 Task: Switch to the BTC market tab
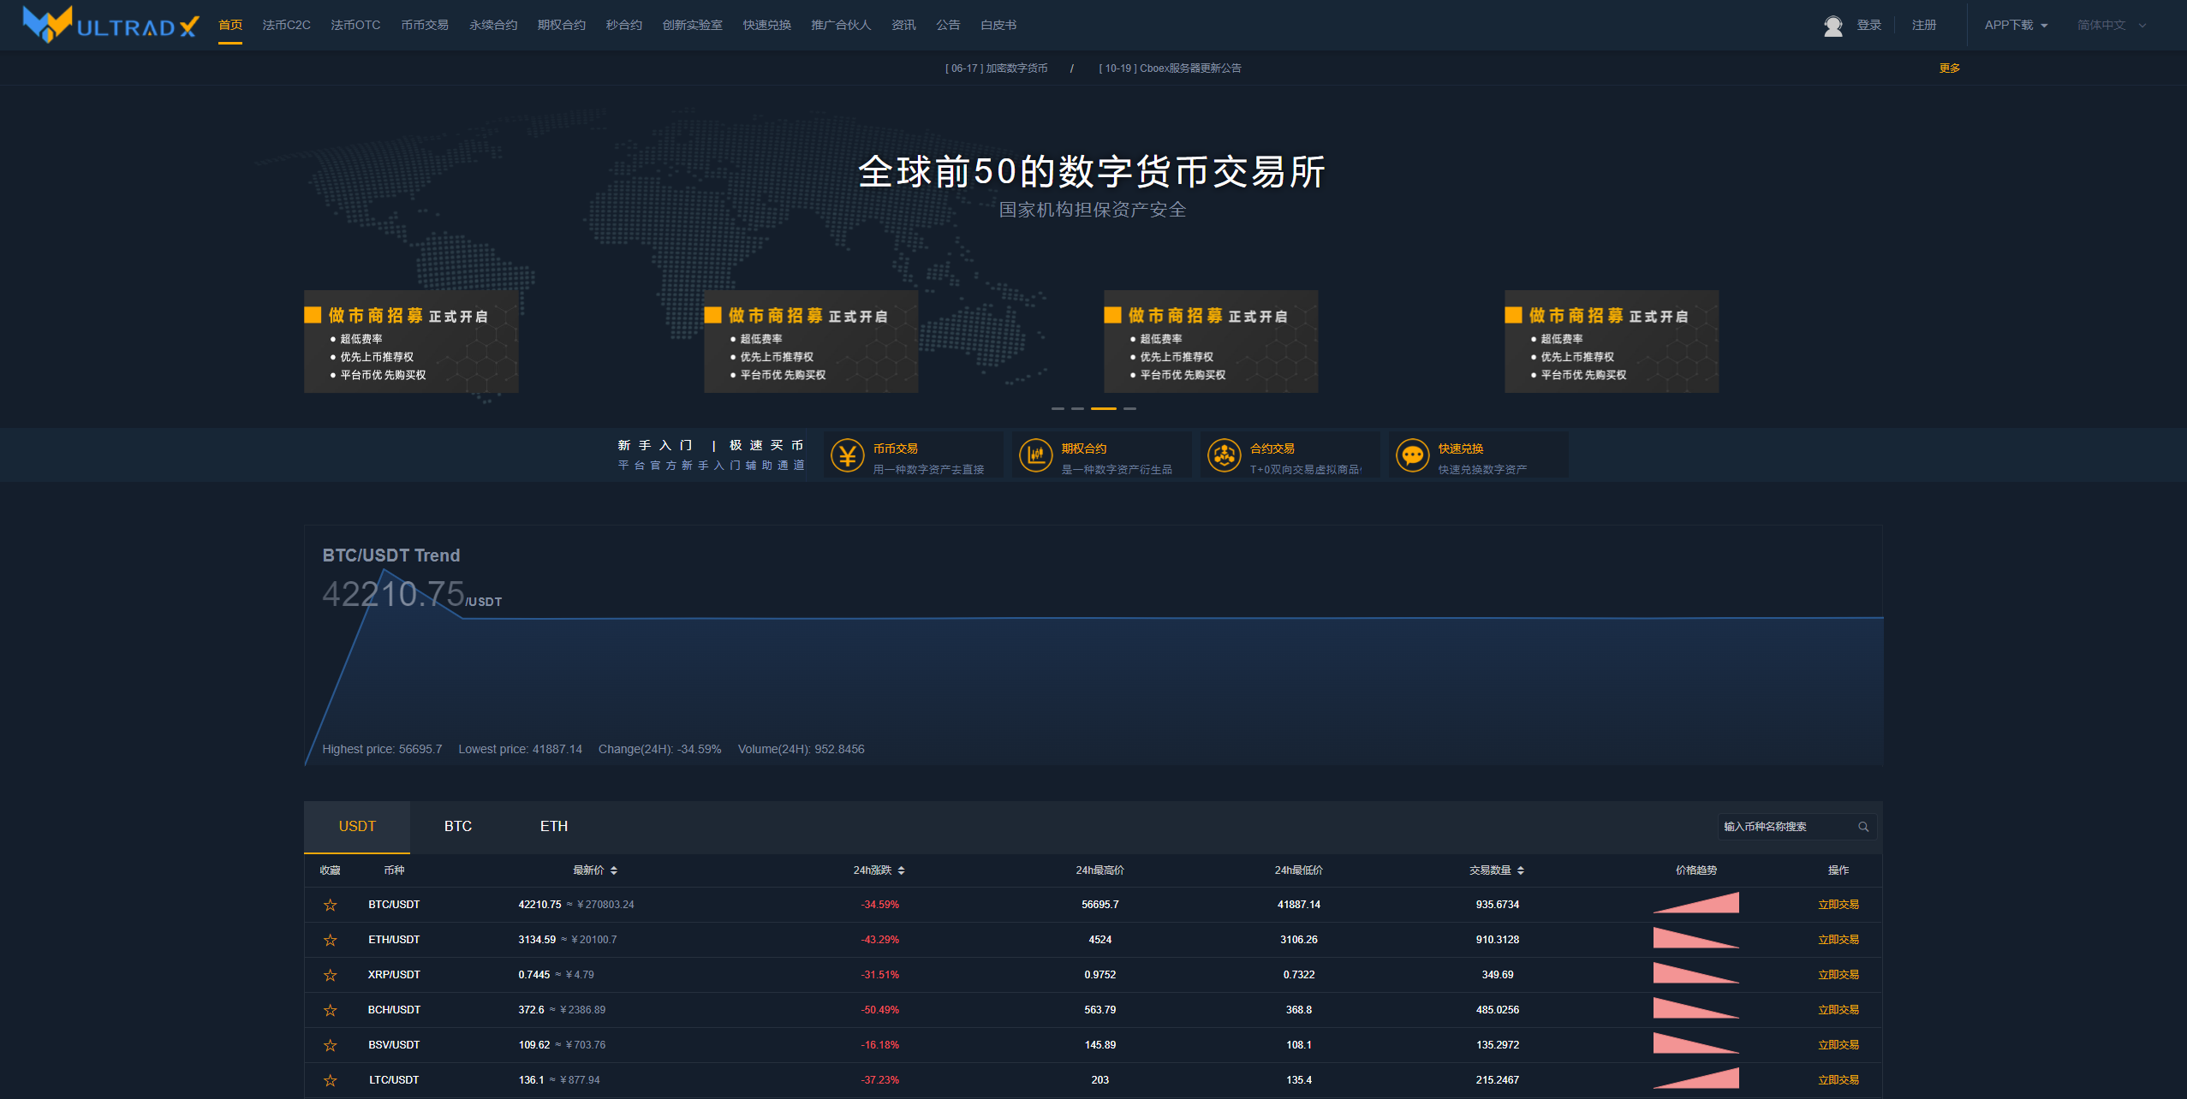pos(458,827)
